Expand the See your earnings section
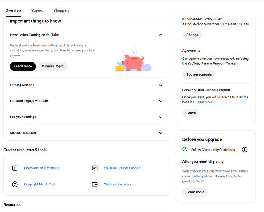The width and height of the screenshot is (264, 212). [161, 117]
